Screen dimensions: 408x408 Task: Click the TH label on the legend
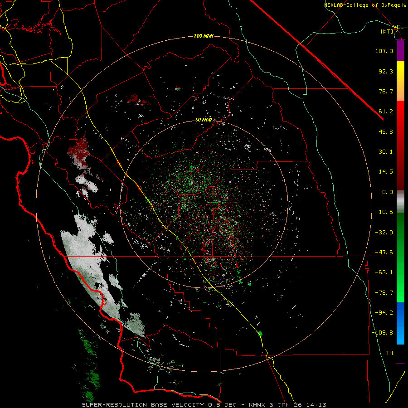[389, 353]
